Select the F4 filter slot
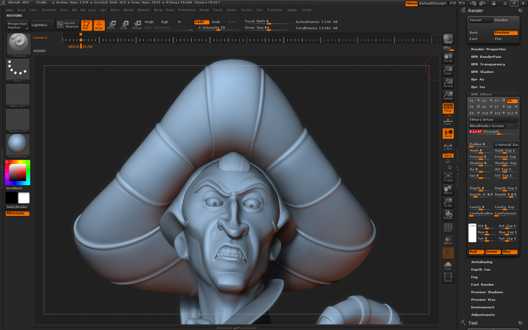The width and height of the screenshot is (528, 330). click(x=512, y=101)
